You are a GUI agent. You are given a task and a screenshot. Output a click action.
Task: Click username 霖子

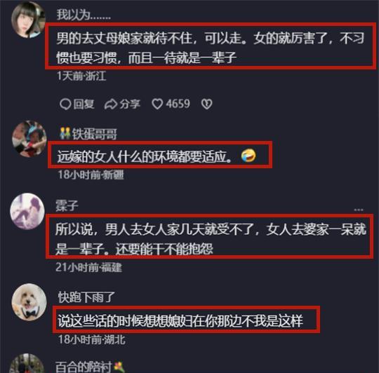pos(67,205)
